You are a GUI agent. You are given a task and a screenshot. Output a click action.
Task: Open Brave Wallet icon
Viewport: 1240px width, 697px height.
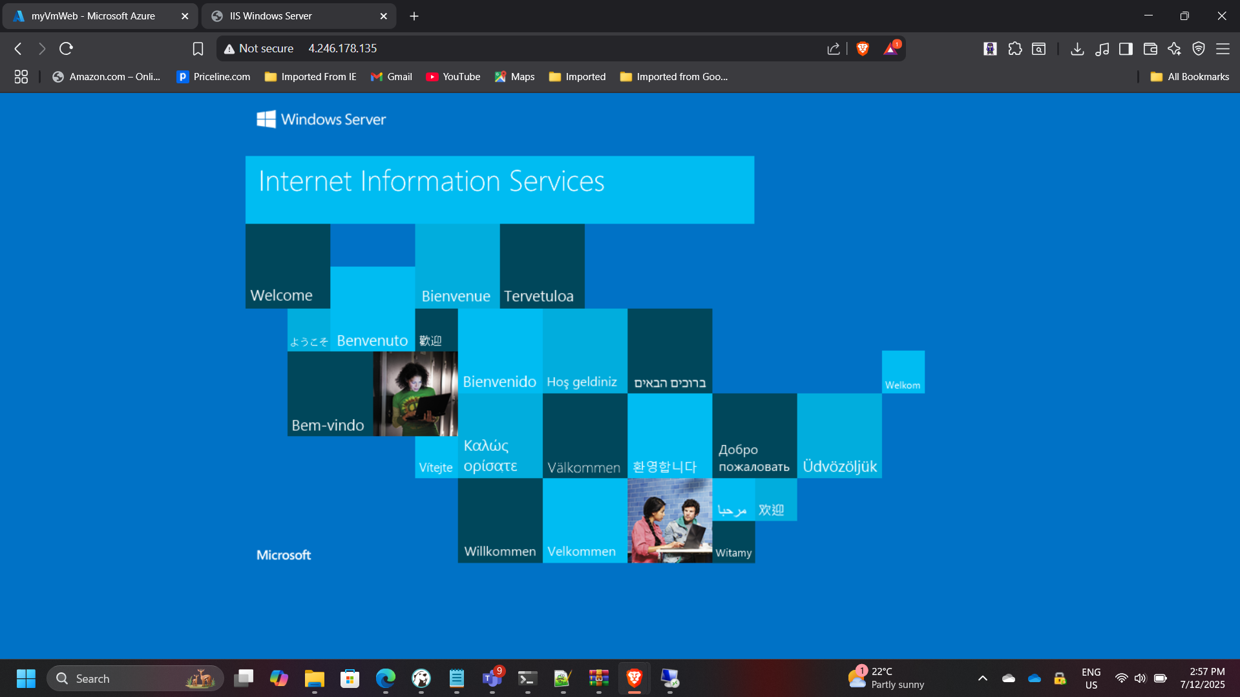tap(1150, 48)
